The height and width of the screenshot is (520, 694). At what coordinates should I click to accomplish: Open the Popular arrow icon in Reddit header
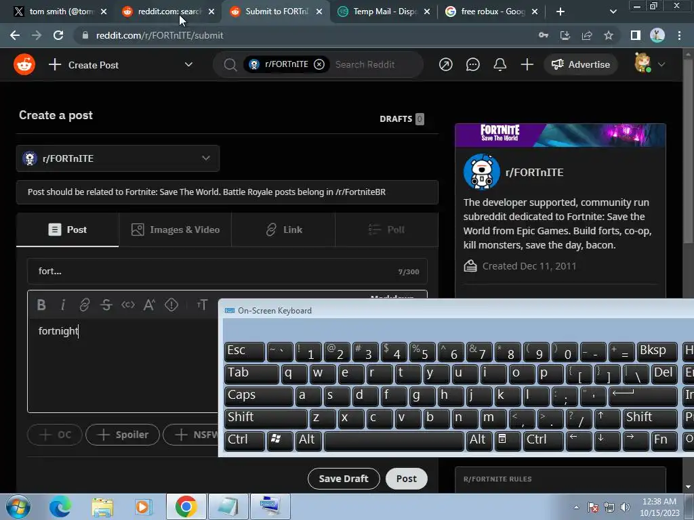446,64
